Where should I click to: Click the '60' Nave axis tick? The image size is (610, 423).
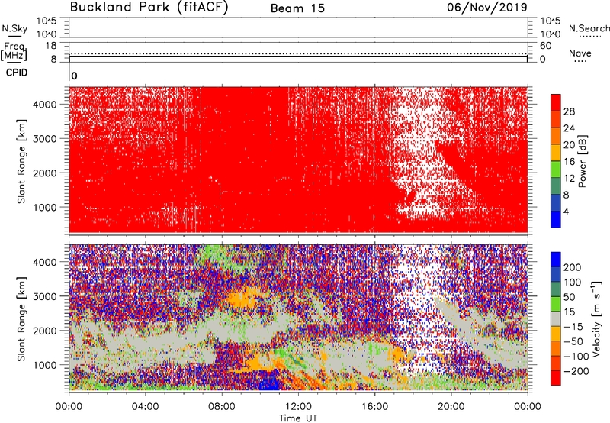pos(545,46)
